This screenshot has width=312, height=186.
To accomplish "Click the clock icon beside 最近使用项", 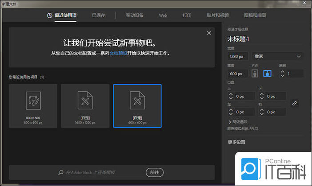I will 50,15.
